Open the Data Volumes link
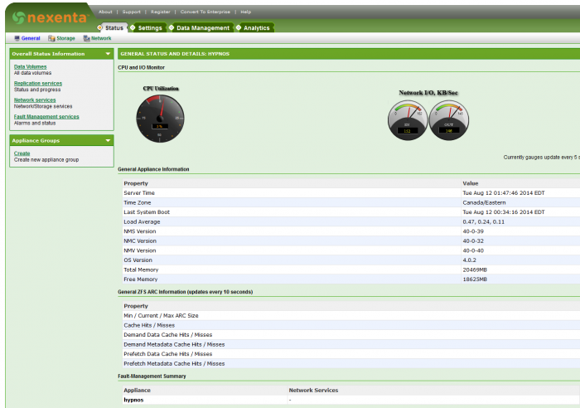The image size is (580, 408). pos(30,66)
